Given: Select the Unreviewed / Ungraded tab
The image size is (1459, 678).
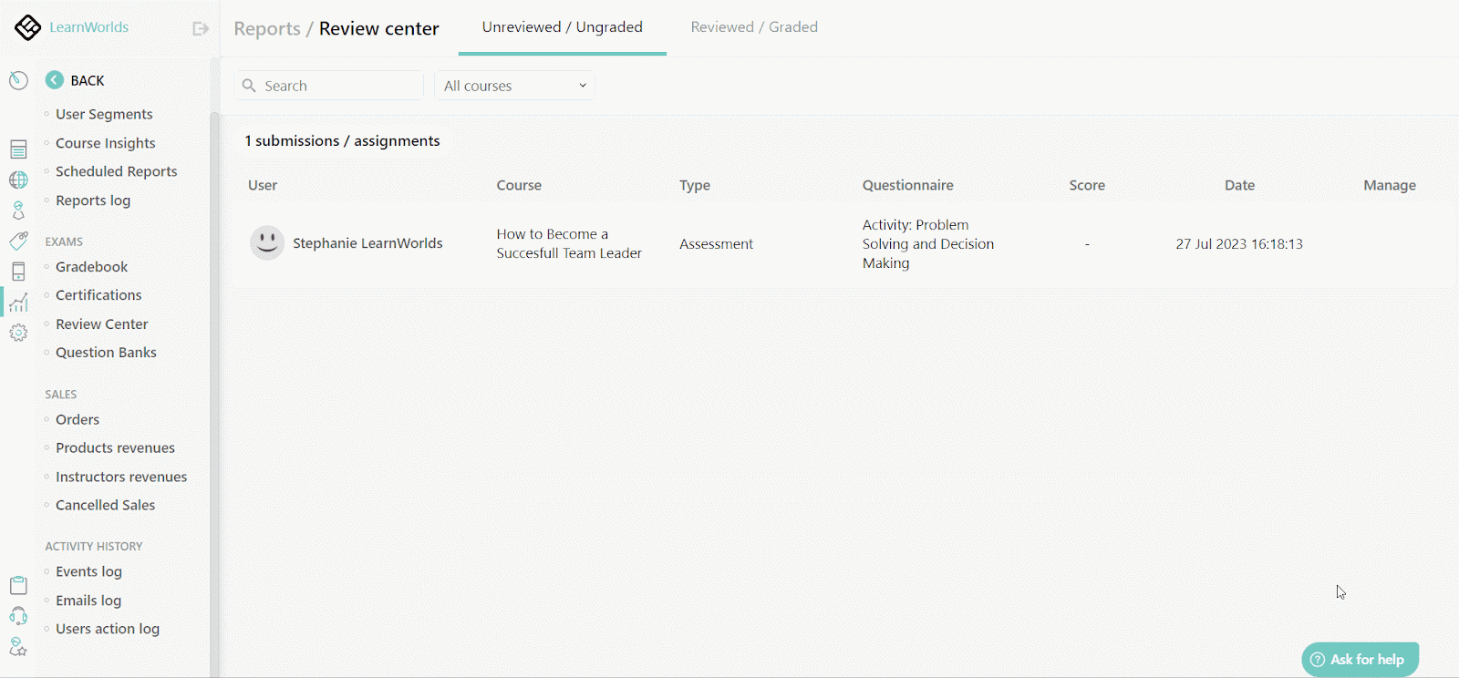Looking at the screenshot, I should click(x=562, y=27).
